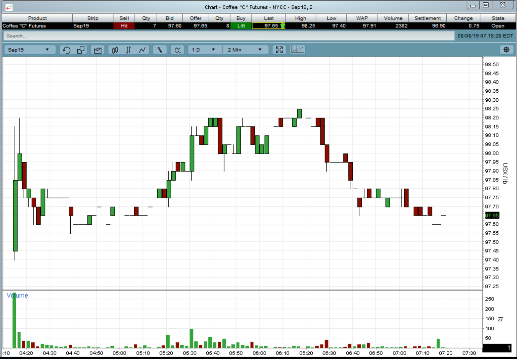Click the Open state cell
The height and width of the screenshot is (359, 517).
tap(497, 26)
